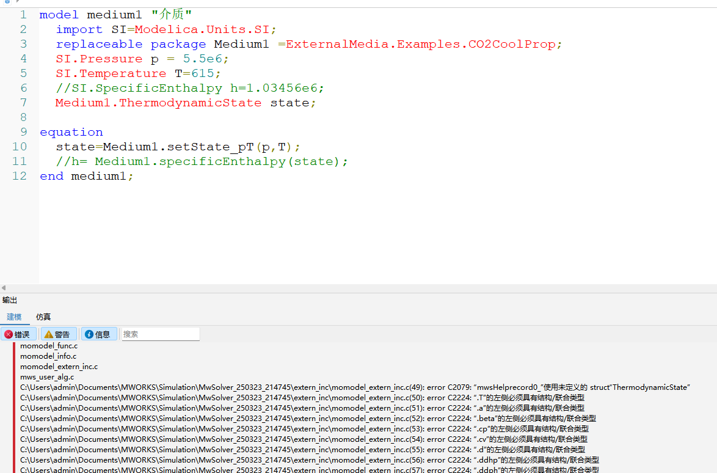717x473 pixels.
Task: Select the error line about ".d"
Action: (x=303, y=450)
